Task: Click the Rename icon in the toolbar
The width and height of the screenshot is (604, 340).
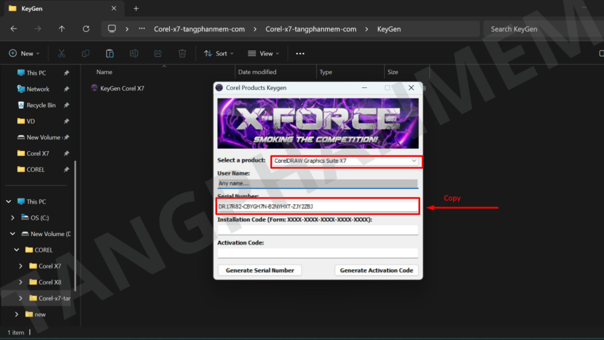Action: 134,53
